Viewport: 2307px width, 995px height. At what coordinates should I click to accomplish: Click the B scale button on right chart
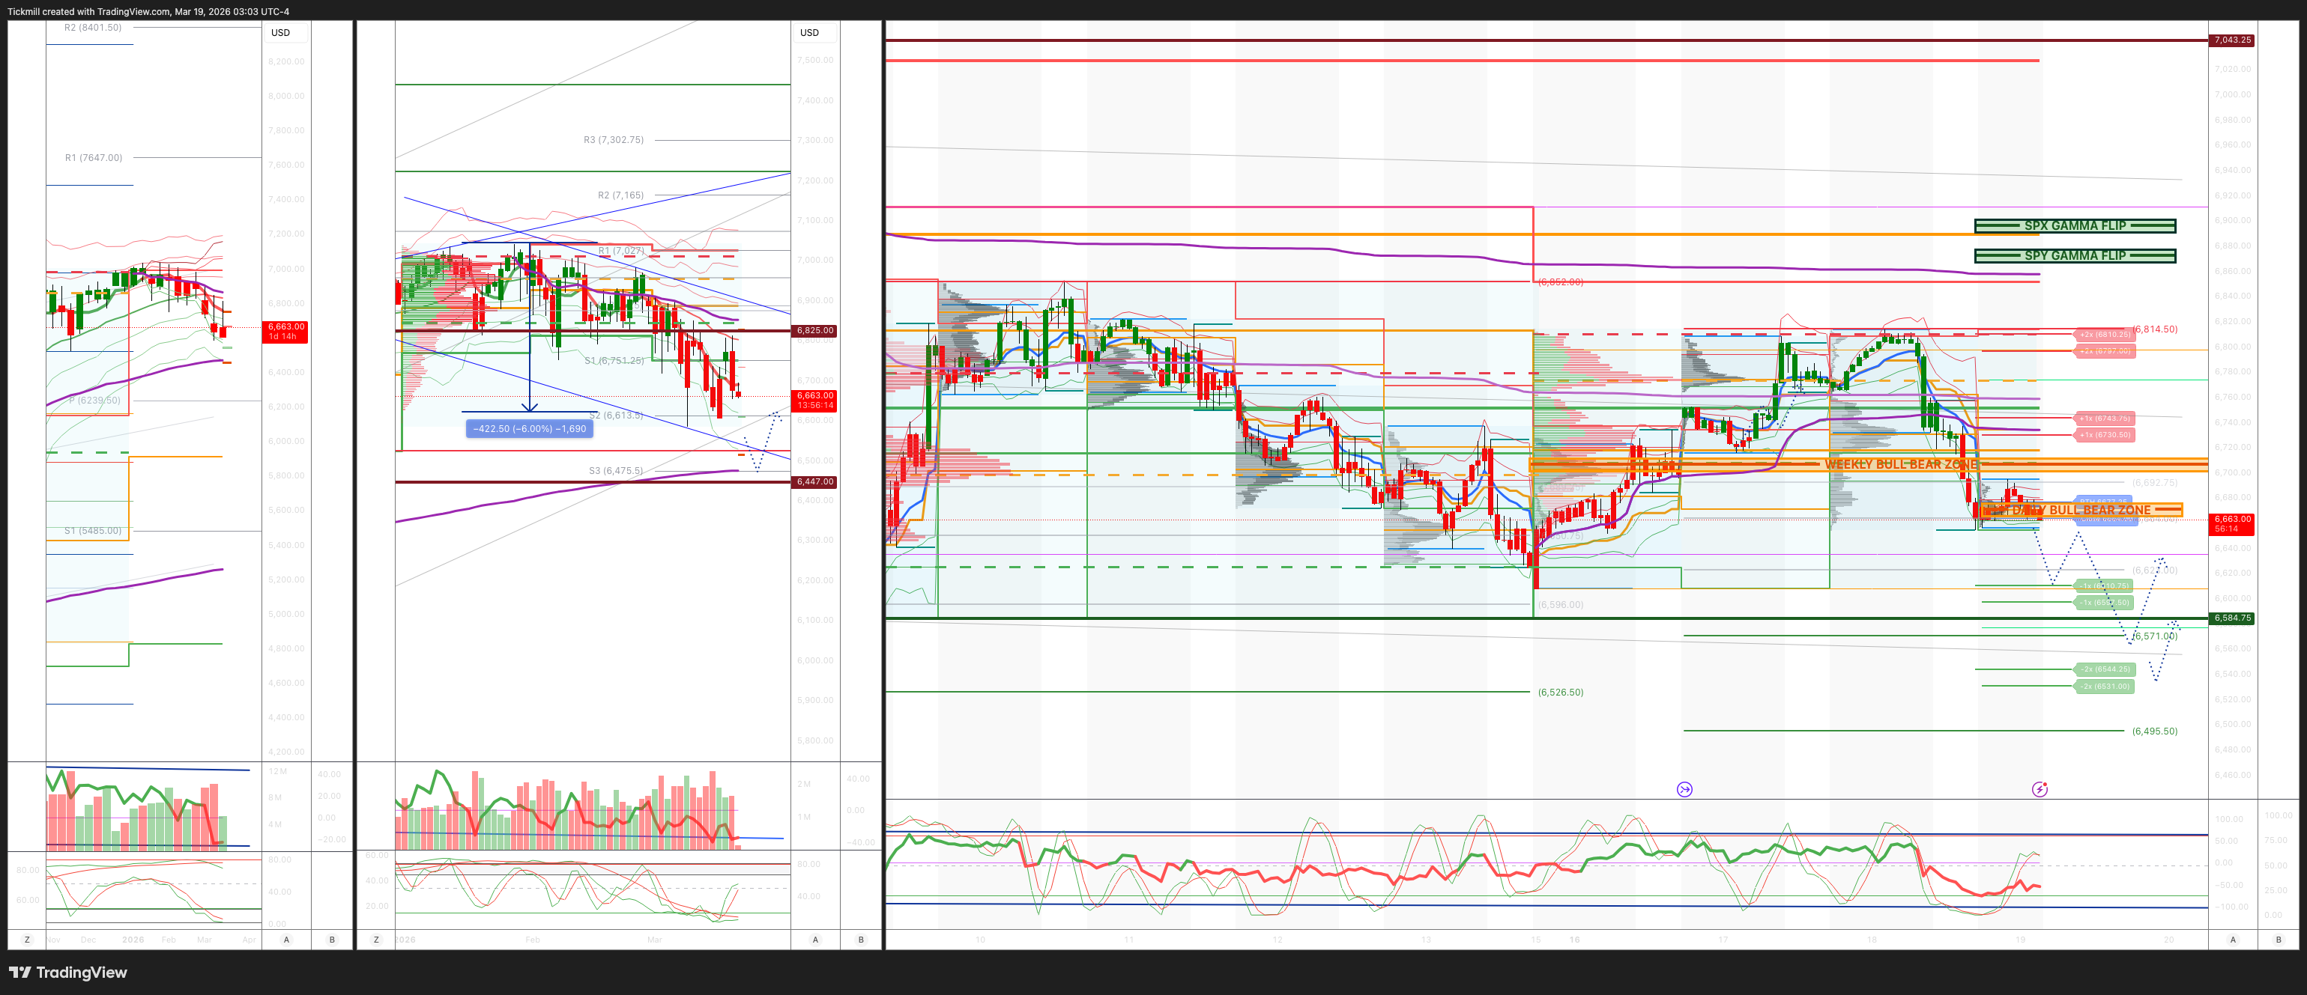(x=2279, y=940)
